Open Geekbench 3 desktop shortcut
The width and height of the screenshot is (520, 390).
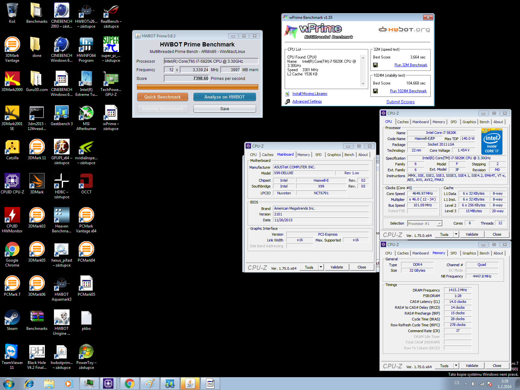pyautogui.click(x=61, y=115)
